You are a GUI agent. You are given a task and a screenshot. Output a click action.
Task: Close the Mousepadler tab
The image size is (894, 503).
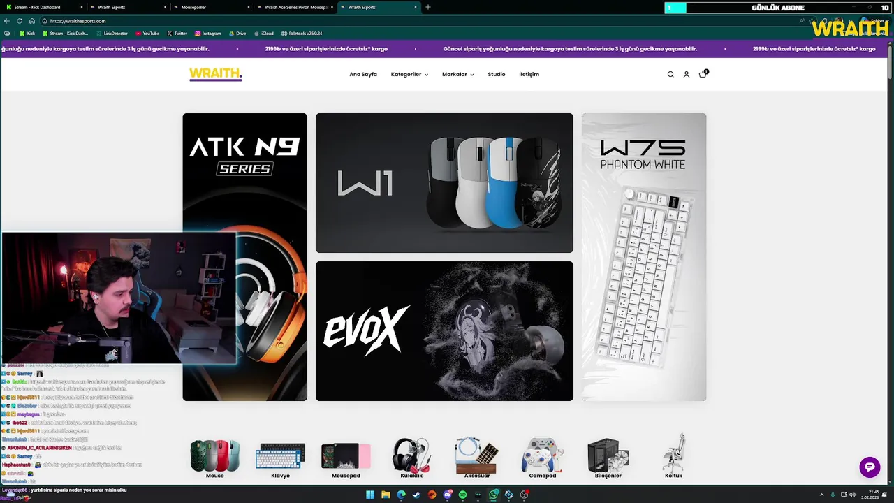tap(248, 7)
